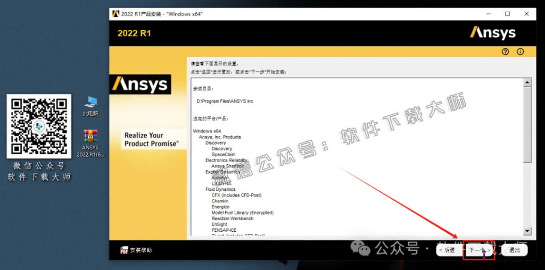Close the installer window
The width and height of the screenshot is (545, 270).
tap(526, 14)
